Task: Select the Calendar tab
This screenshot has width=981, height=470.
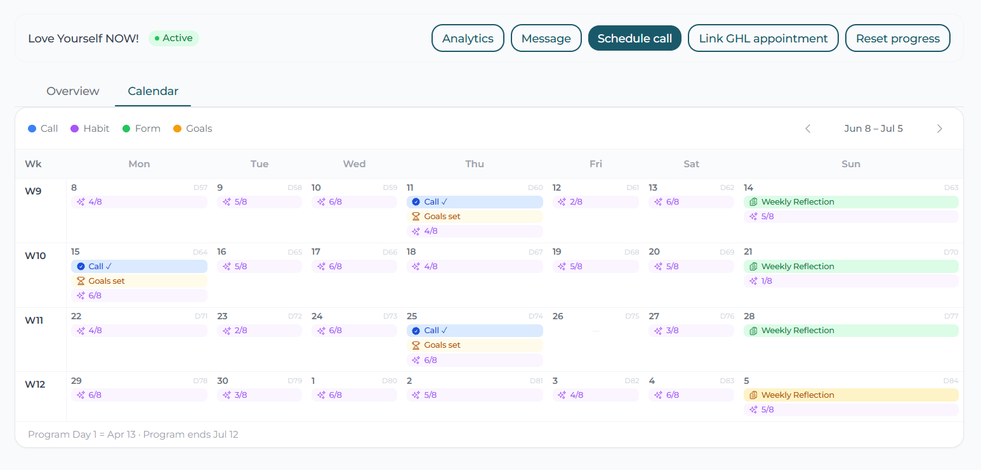Action: click(153, 91)
